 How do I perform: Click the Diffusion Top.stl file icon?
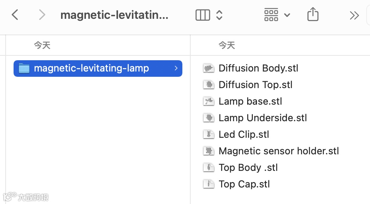coord(208,85)
